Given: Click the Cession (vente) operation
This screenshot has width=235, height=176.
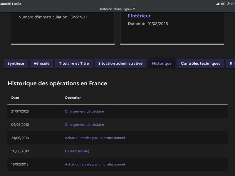Looking at the screenshot, I should pos(77,151).
